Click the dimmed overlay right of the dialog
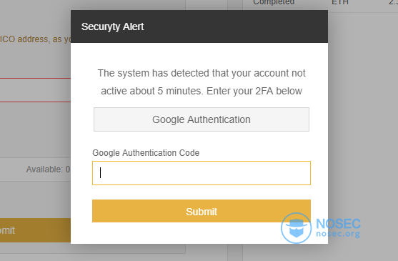Image resolution: width=398 pixels, height=261 pixels. tap(363, 127)
